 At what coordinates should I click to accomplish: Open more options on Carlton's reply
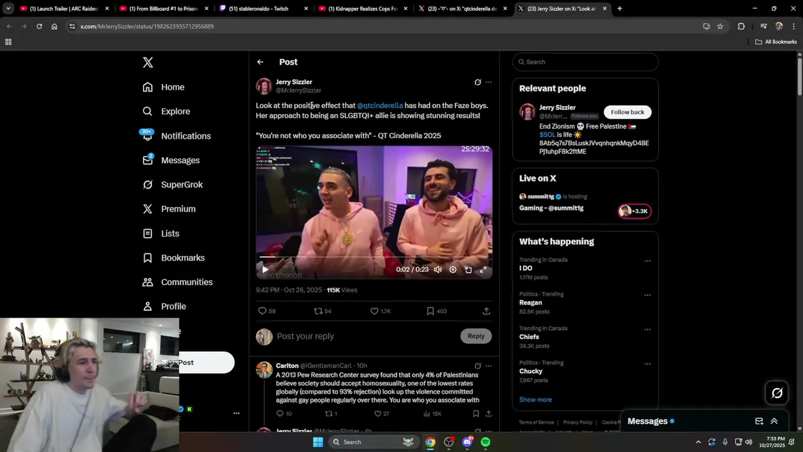[x=489, y=366]
